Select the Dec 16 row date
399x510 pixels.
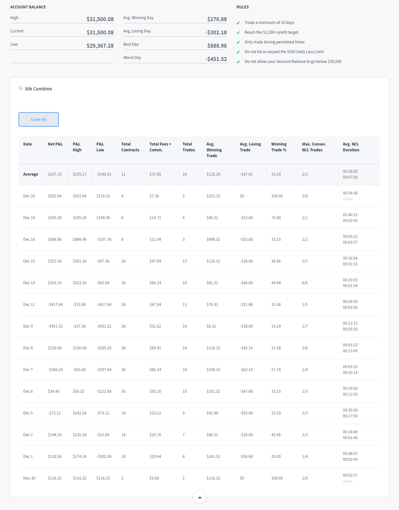coord(29,239)
